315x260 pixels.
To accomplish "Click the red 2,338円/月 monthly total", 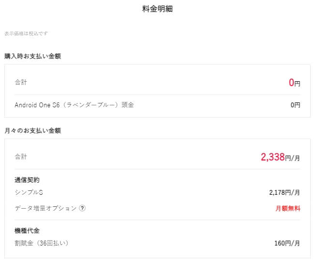I will tap(280, 157).
